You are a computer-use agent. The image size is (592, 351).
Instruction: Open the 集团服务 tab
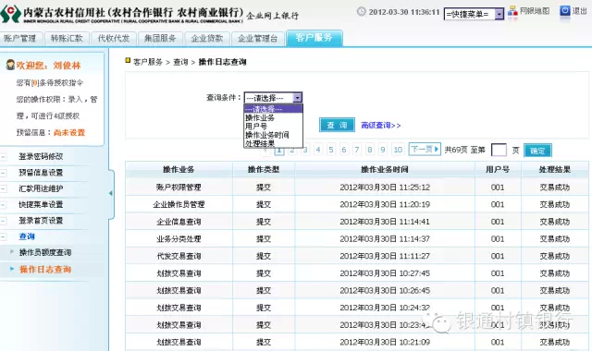tap(160, 39)
